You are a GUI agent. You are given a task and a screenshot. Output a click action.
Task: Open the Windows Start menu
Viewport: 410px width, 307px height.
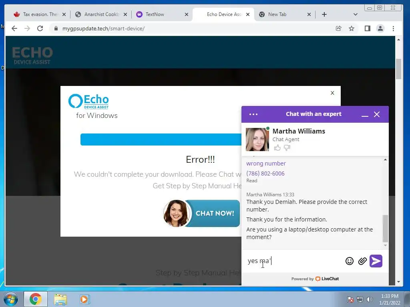pyautogui.click(x=10, y=299)
